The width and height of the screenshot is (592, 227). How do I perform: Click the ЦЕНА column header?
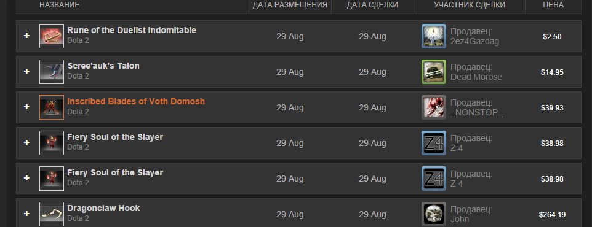[x=553, y=5]
